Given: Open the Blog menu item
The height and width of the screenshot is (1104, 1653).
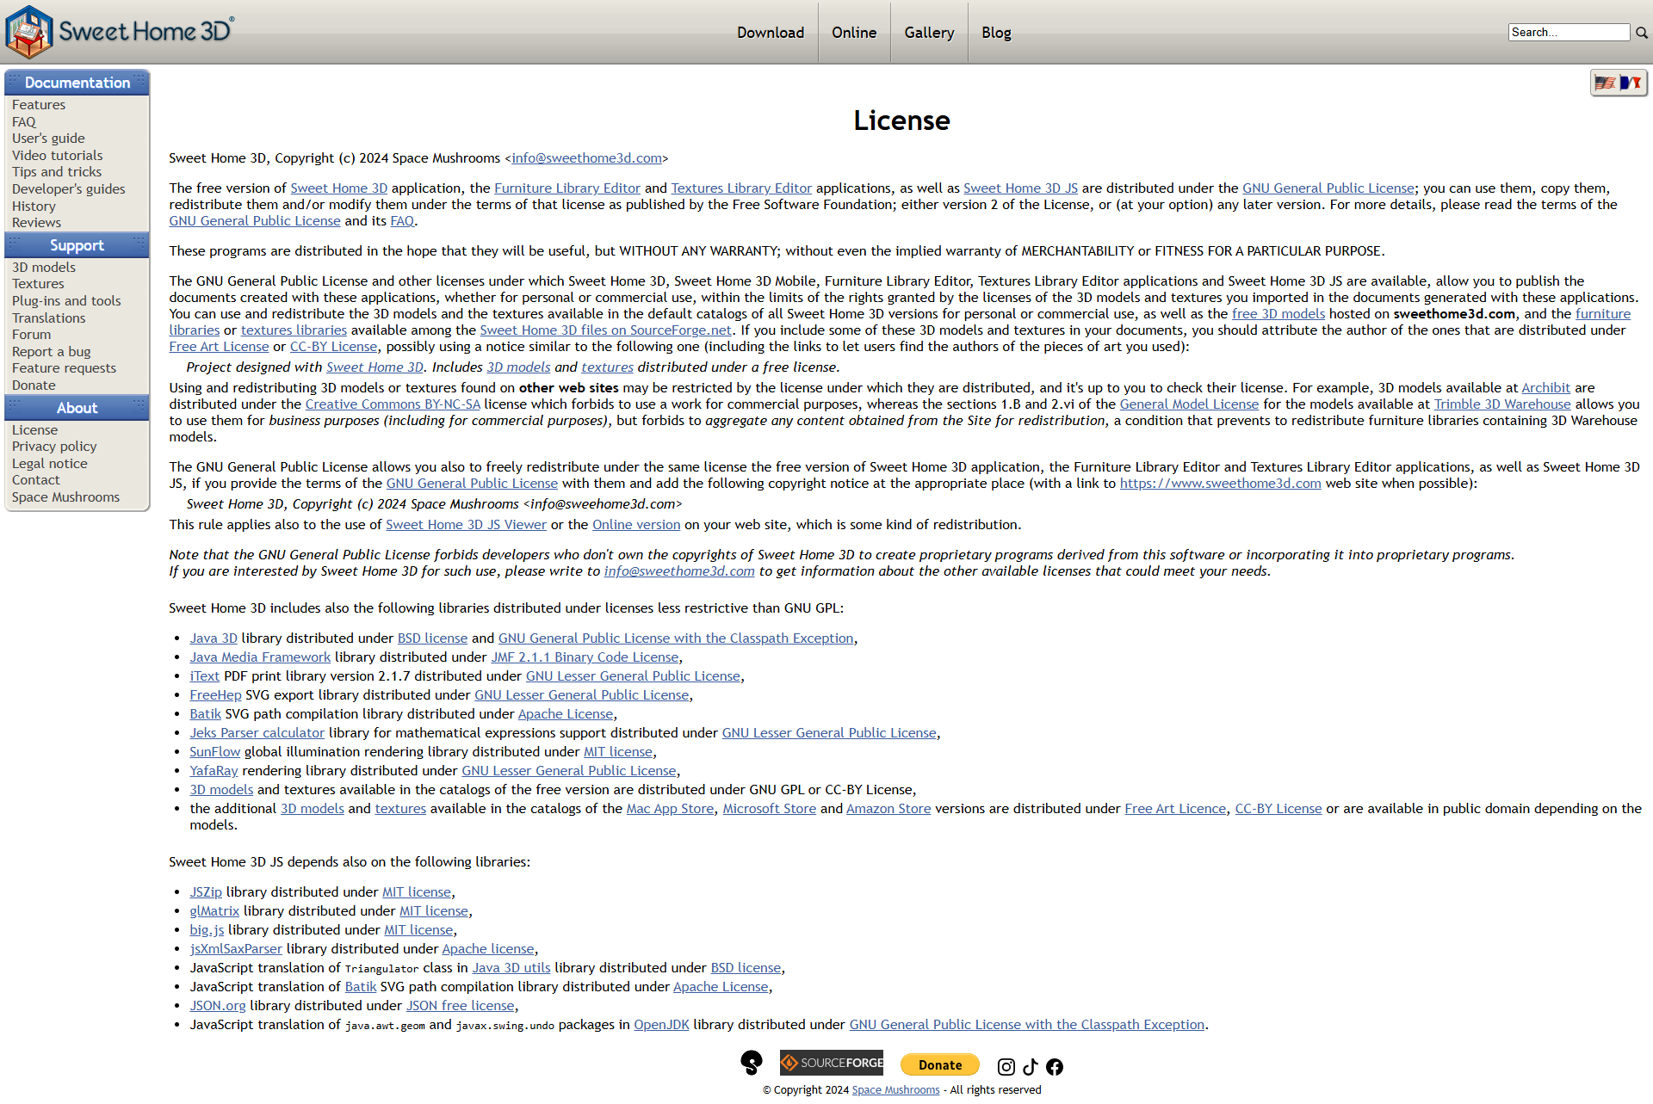Looking at the screenshot, I should (996, 33).
